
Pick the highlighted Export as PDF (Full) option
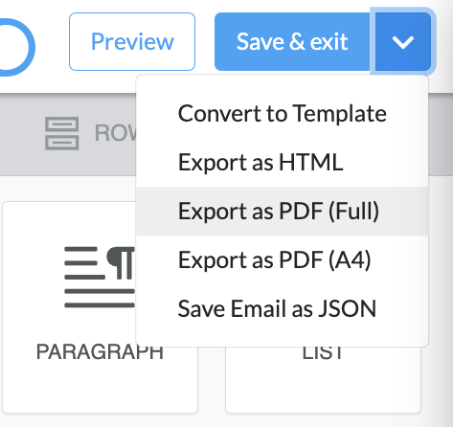coord(283,211)
